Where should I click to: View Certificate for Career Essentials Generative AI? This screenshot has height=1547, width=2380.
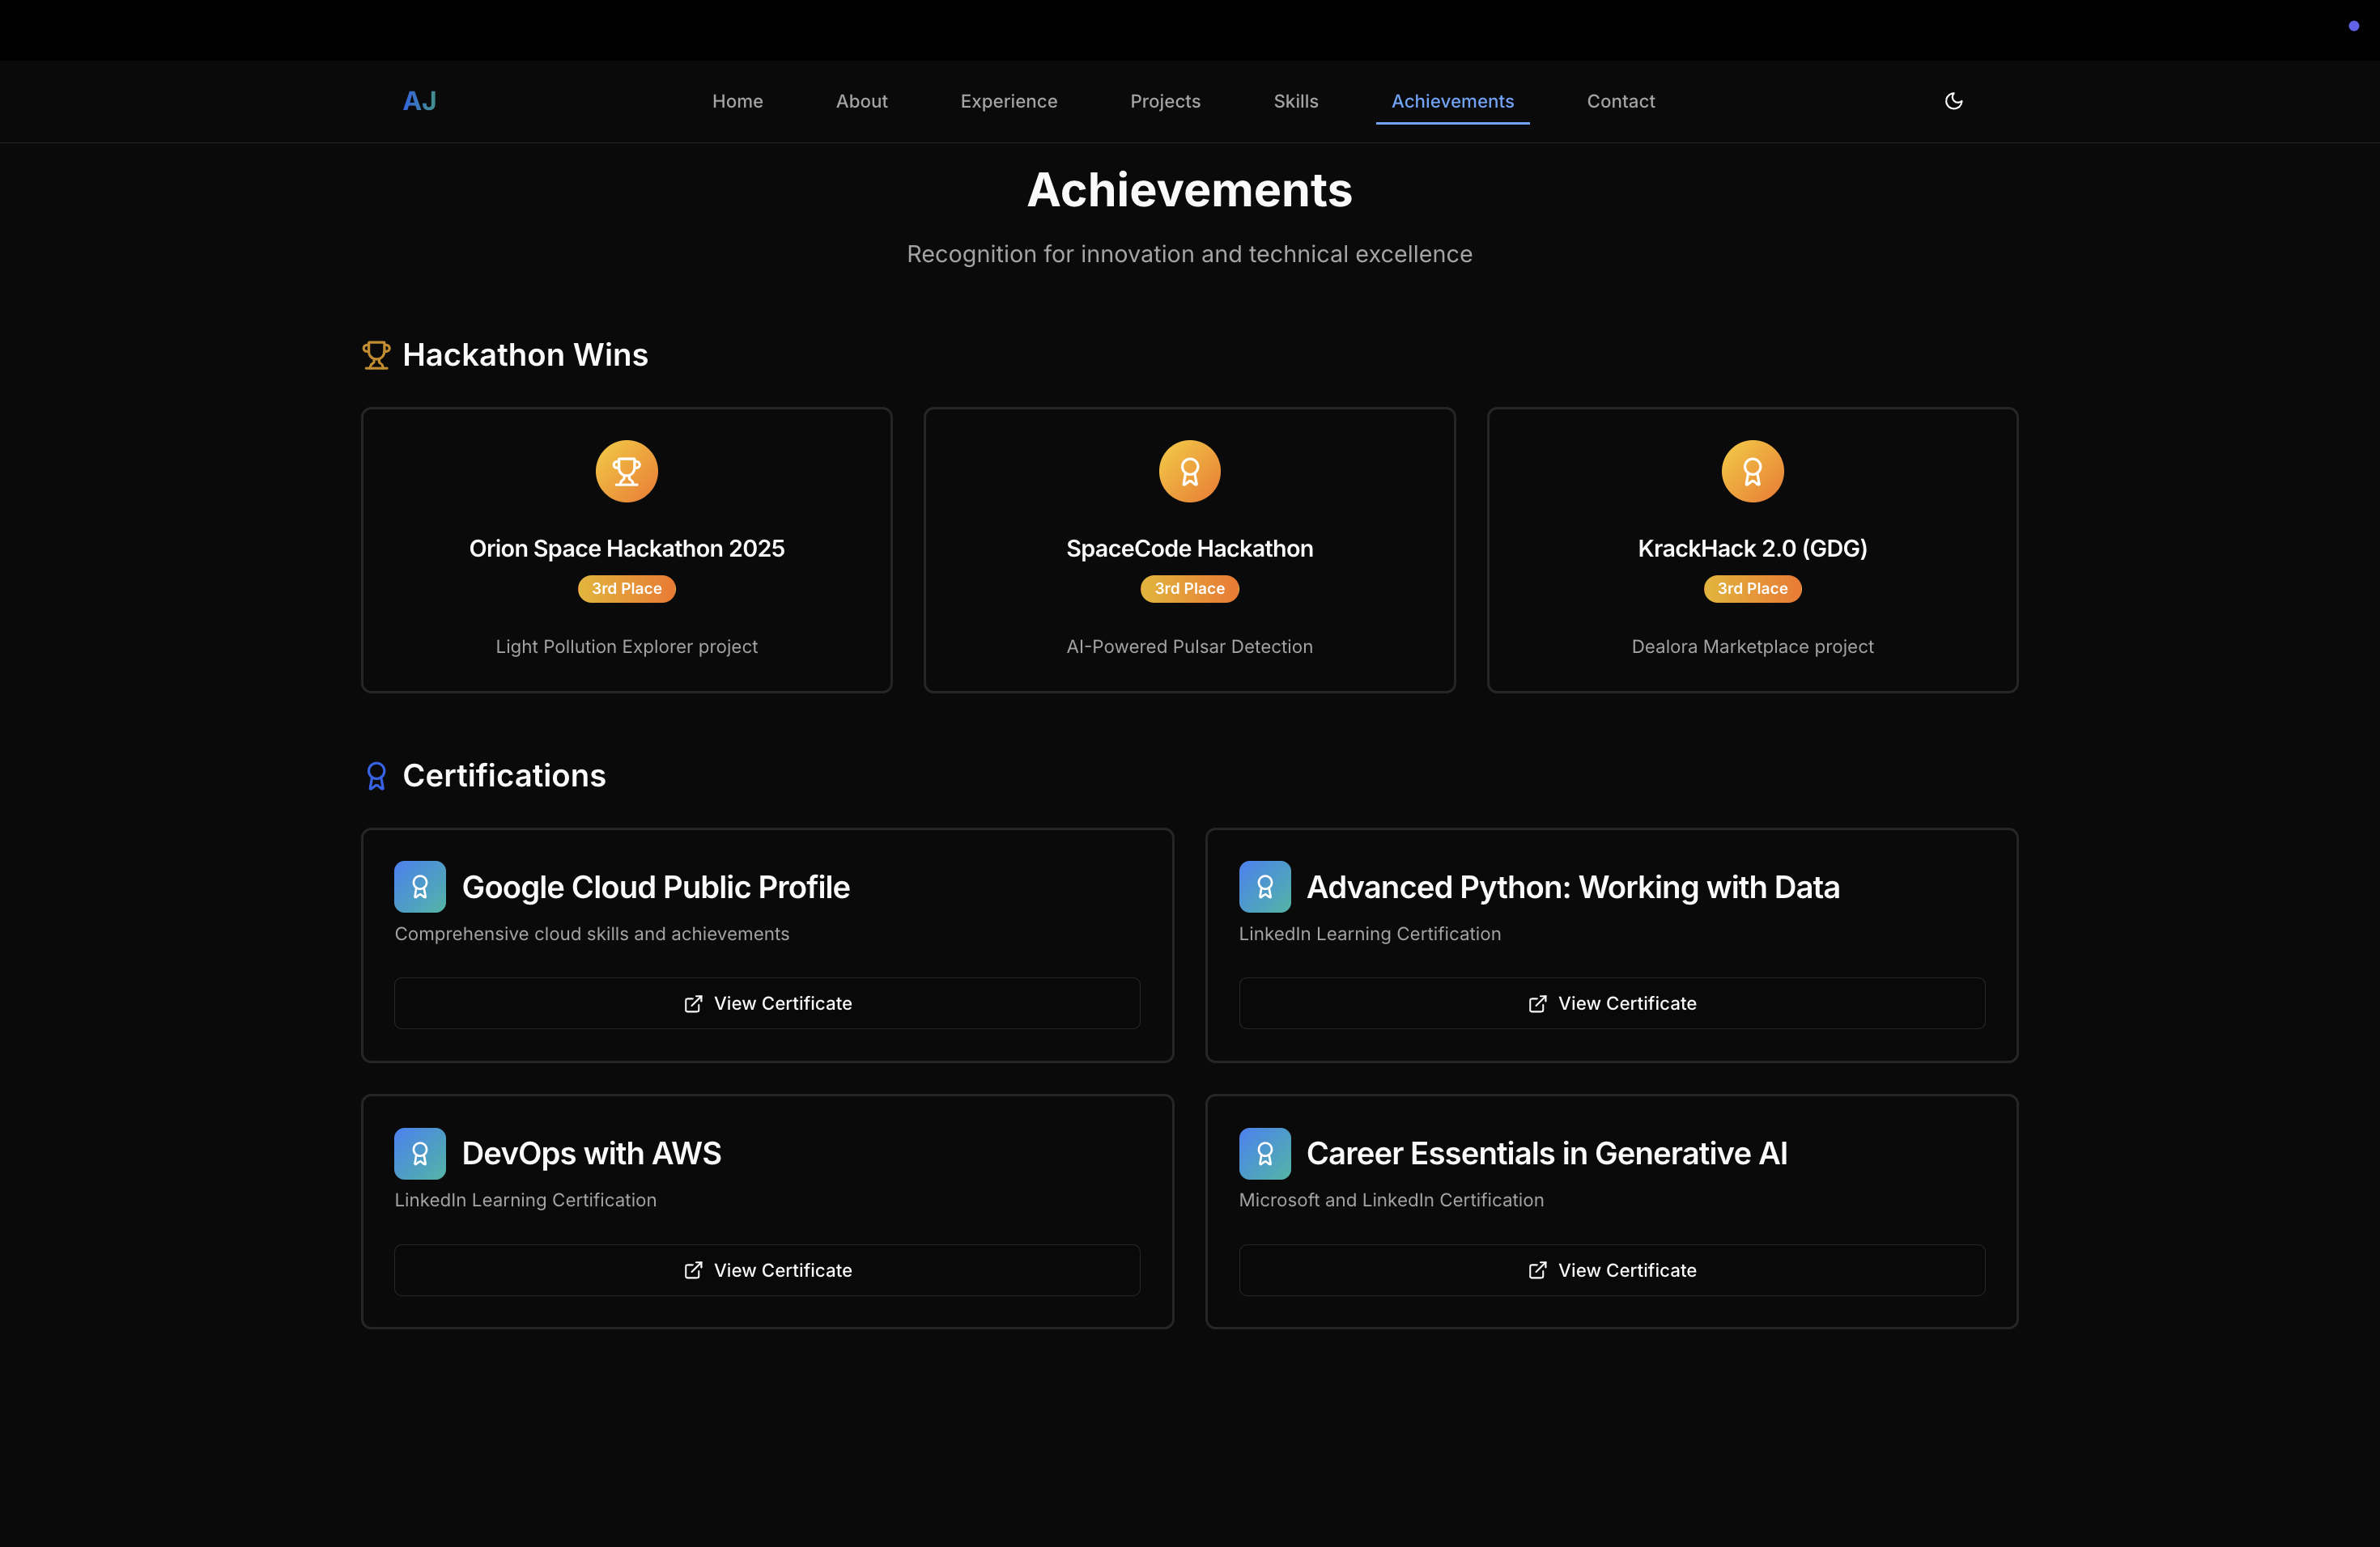pyautogui.click(x=1611, y=1270)
